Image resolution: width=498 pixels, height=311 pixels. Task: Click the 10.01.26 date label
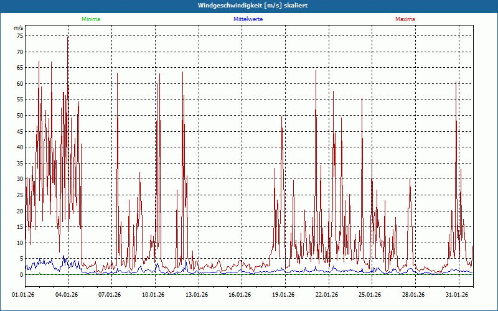[x=153, y=295]
